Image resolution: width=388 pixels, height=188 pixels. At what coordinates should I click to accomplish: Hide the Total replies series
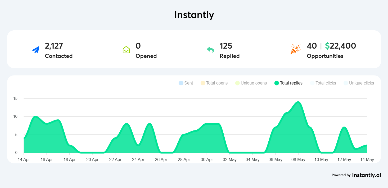(291, 83)
